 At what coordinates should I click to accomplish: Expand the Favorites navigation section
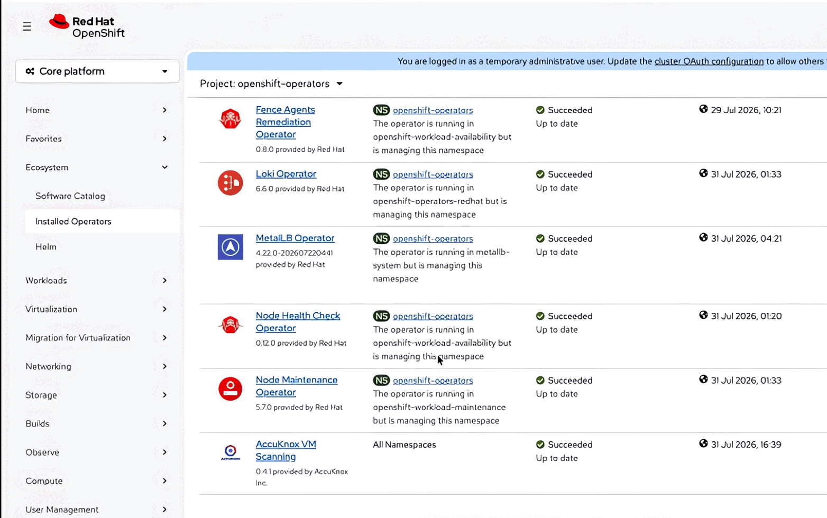click(x=97, y=138)
